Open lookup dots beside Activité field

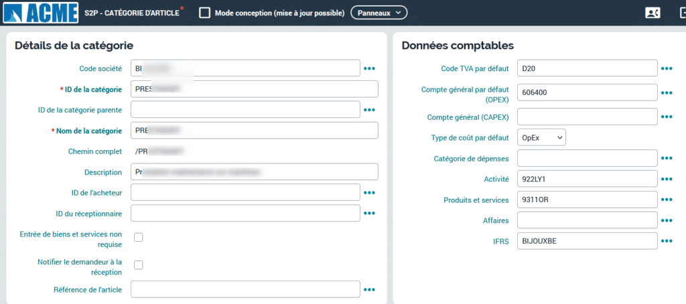(x=667, y=179)
